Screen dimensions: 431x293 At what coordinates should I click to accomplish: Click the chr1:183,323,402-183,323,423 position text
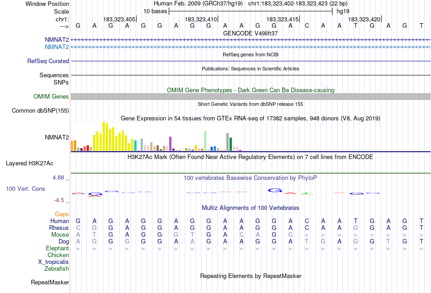tap(288, 4)
